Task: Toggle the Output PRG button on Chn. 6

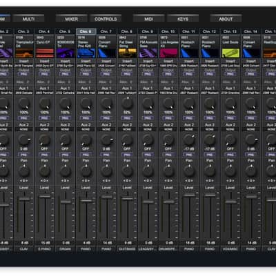Action: click(x=86, y=75)
